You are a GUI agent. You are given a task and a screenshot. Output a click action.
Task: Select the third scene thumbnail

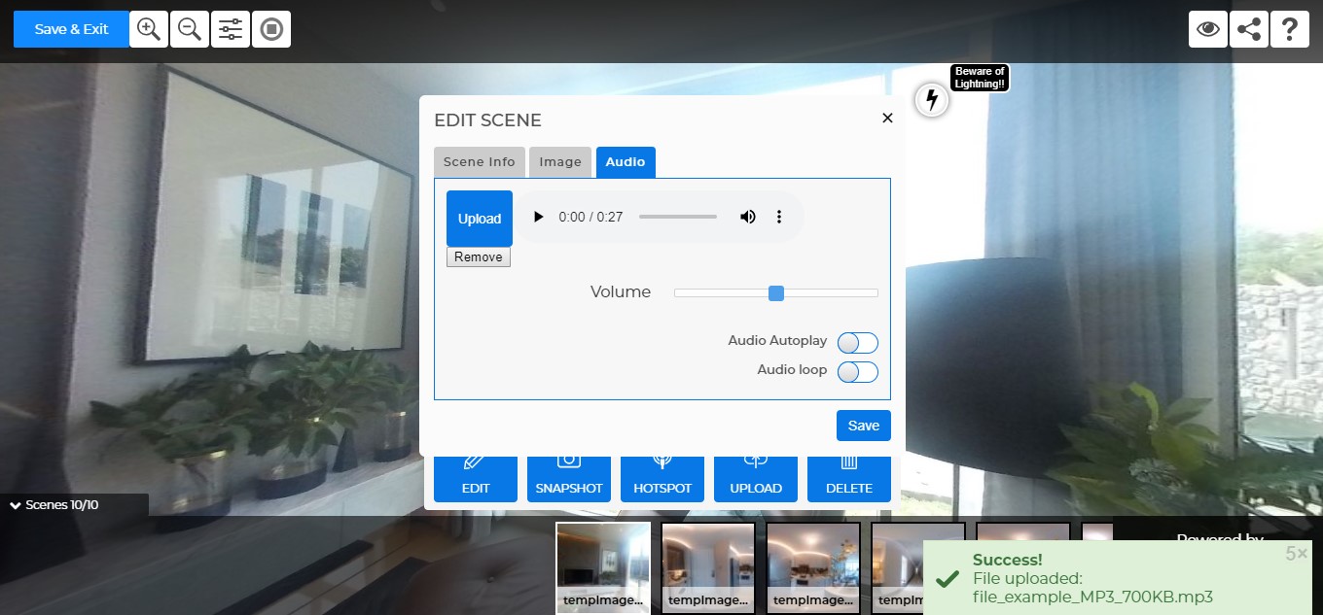tap(813, 568)
